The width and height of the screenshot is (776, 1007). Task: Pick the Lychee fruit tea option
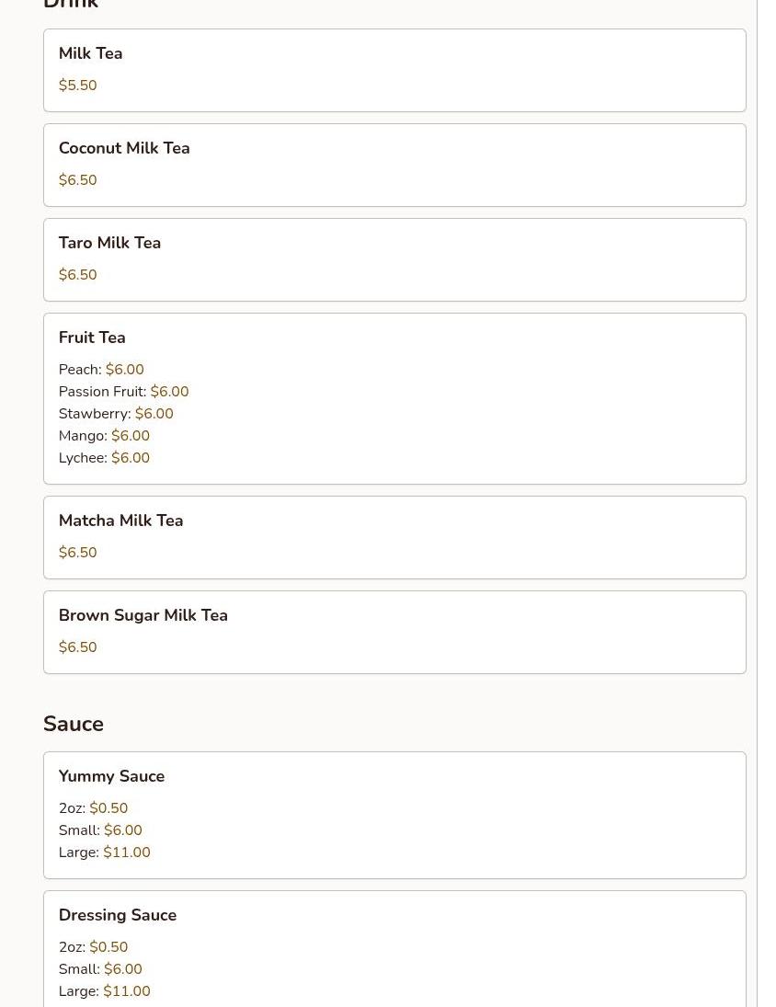104,458
